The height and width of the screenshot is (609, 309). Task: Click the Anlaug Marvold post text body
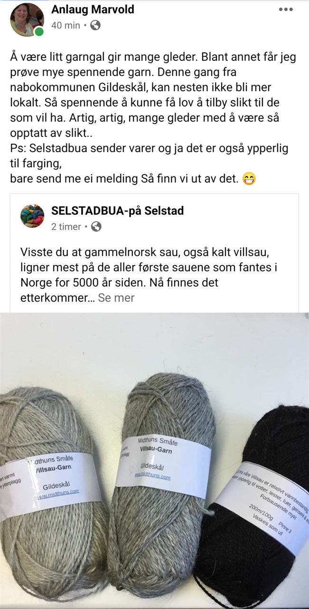153,118
